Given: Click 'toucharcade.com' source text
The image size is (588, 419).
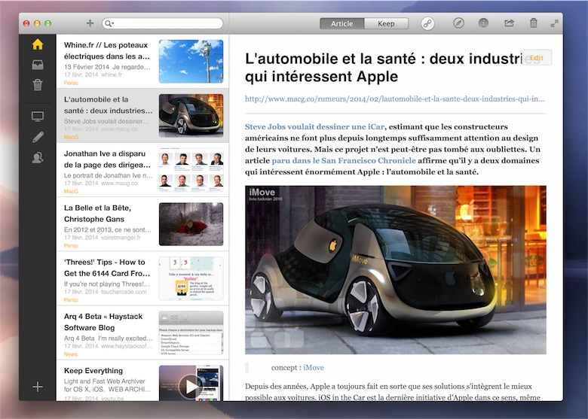Looking at the screenshot, I should click(124, 291).
